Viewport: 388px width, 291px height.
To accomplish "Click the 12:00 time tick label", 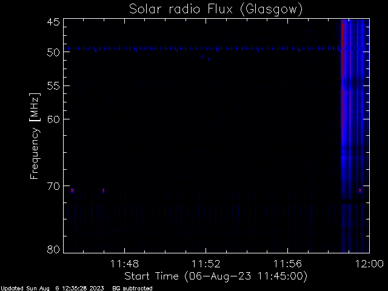I will tap(369, 264).
